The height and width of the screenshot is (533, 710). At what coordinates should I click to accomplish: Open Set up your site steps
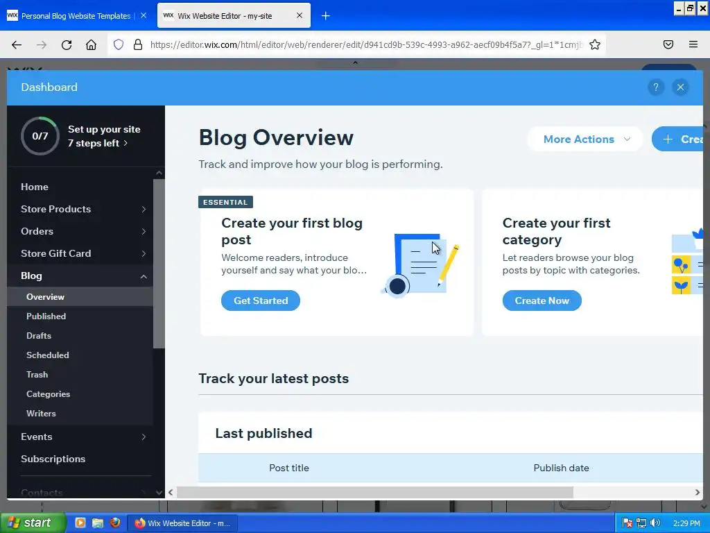104,136
